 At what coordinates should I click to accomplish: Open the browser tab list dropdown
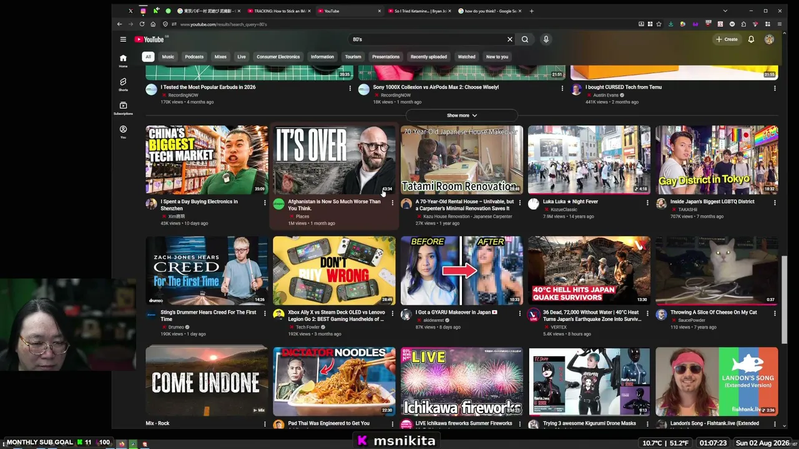click(725, 11)
